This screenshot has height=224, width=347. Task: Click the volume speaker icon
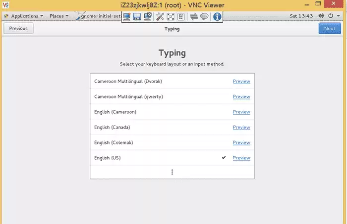click(x=321, y=16)
